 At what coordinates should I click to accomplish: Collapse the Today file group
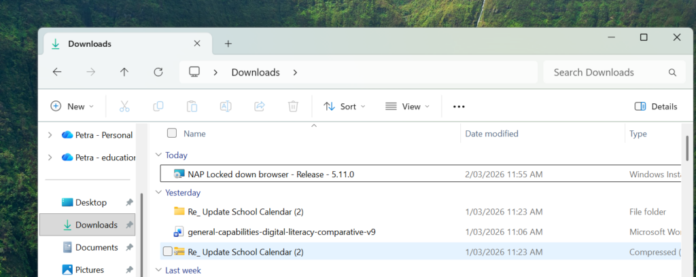[159, 155]
